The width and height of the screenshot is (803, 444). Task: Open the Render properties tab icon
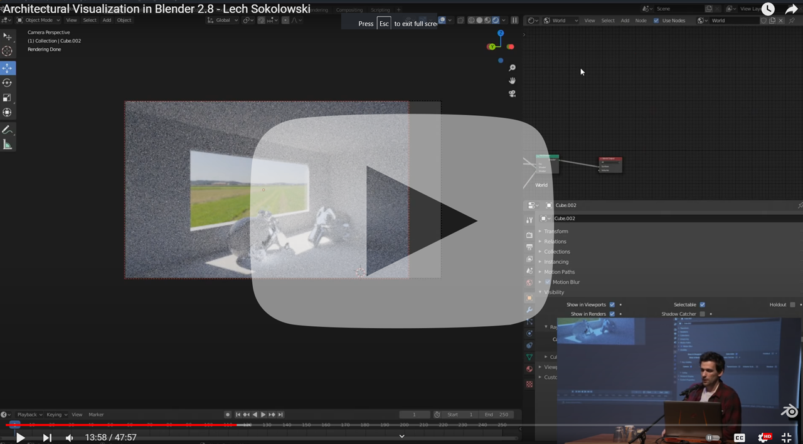click(529, 235)
